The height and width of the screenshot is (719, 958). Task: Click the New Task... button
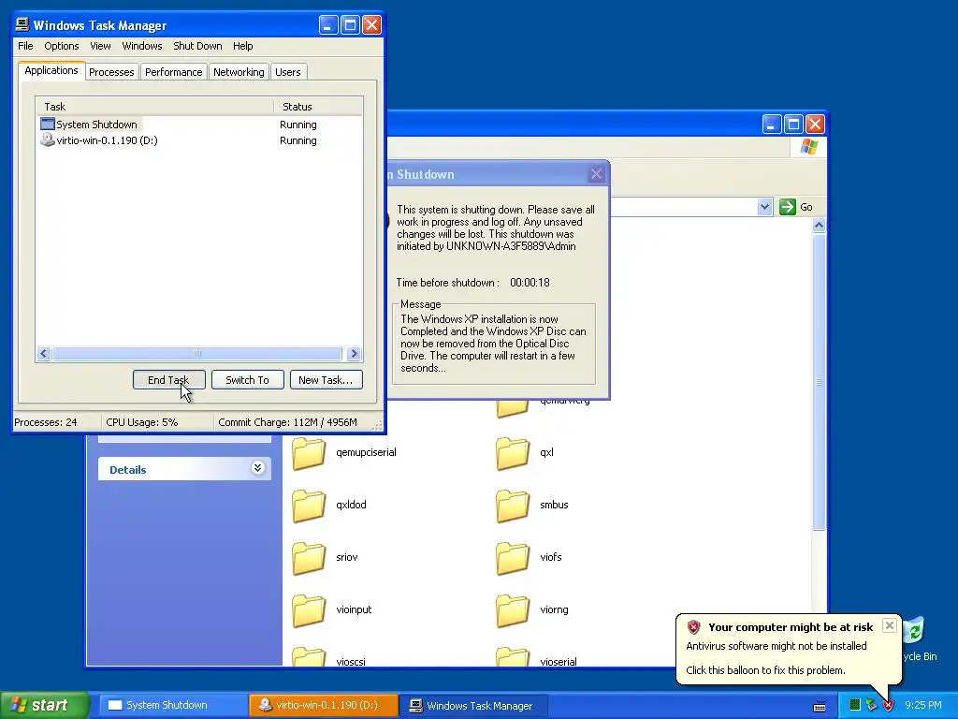point(326,380)
